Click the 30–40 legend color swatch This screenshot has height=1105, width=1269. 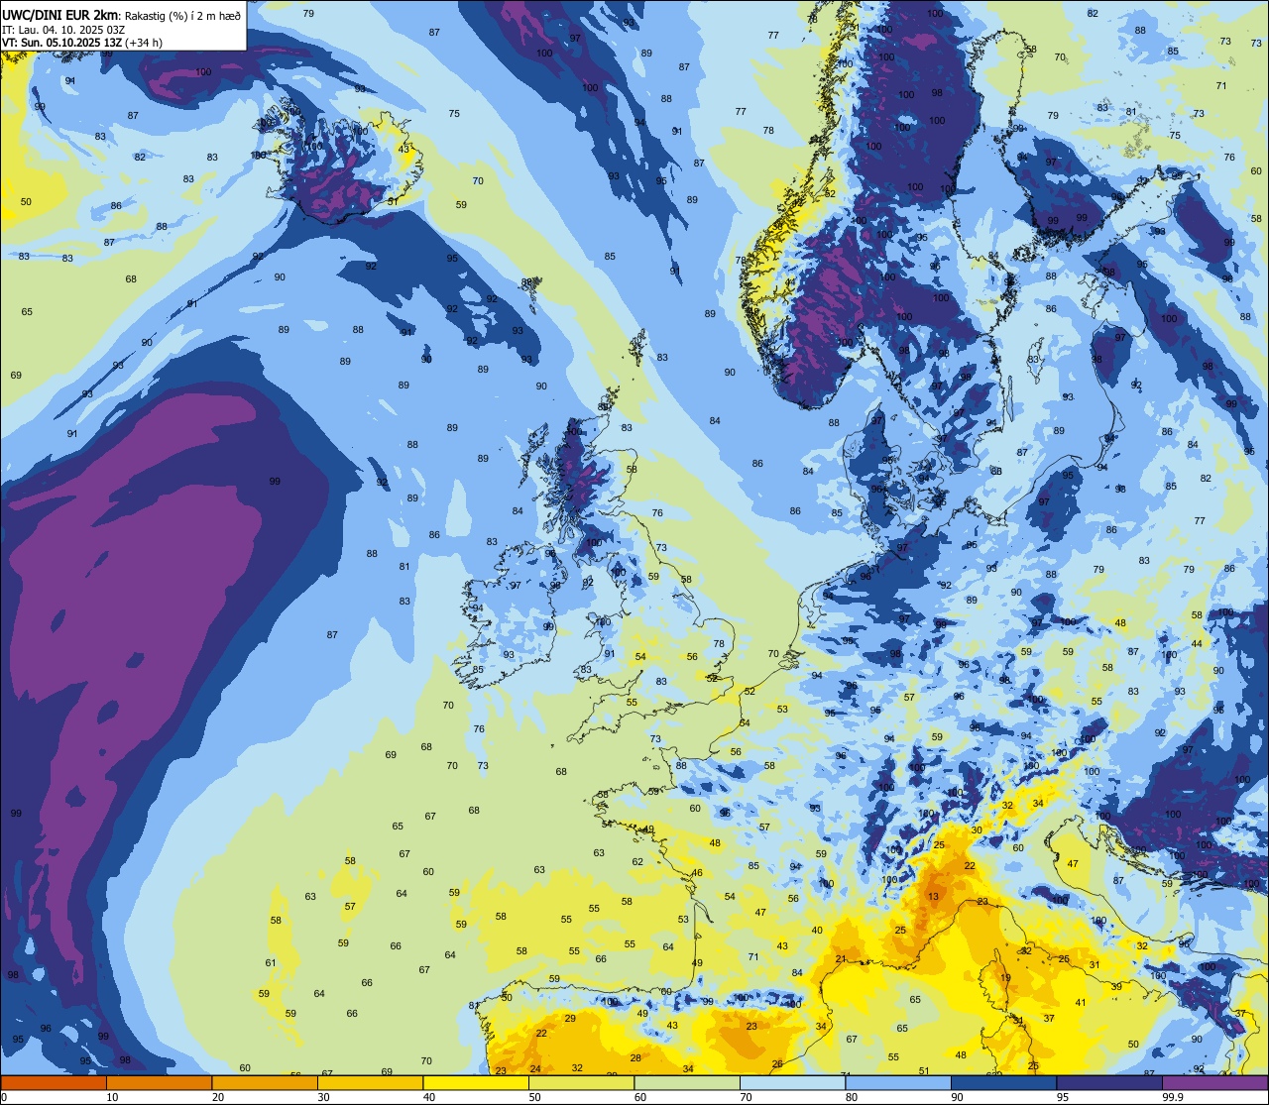click(370, 1082)
